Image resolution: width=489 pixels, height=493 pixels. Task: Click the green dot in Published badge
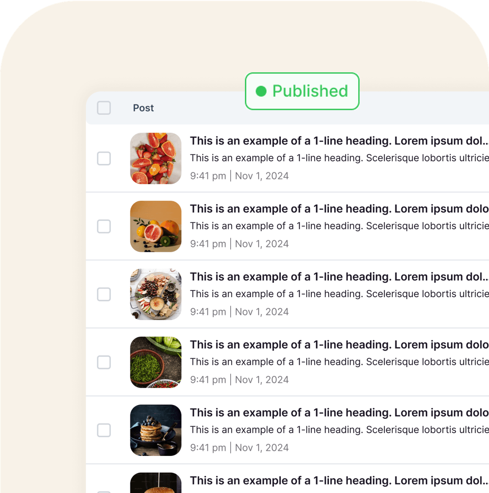point(261,91)
